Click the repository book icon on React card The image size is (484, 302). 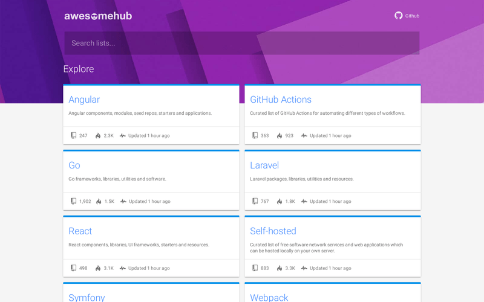73,268
